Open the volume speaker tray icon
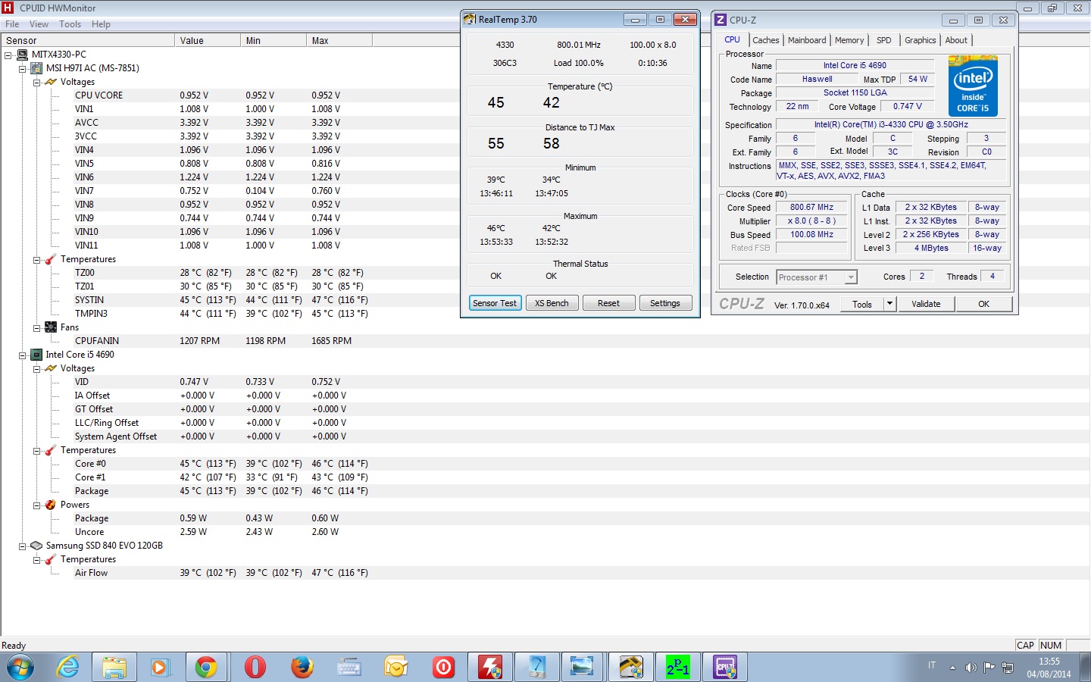The image size is (1091, 682). [x=971, y=668]
